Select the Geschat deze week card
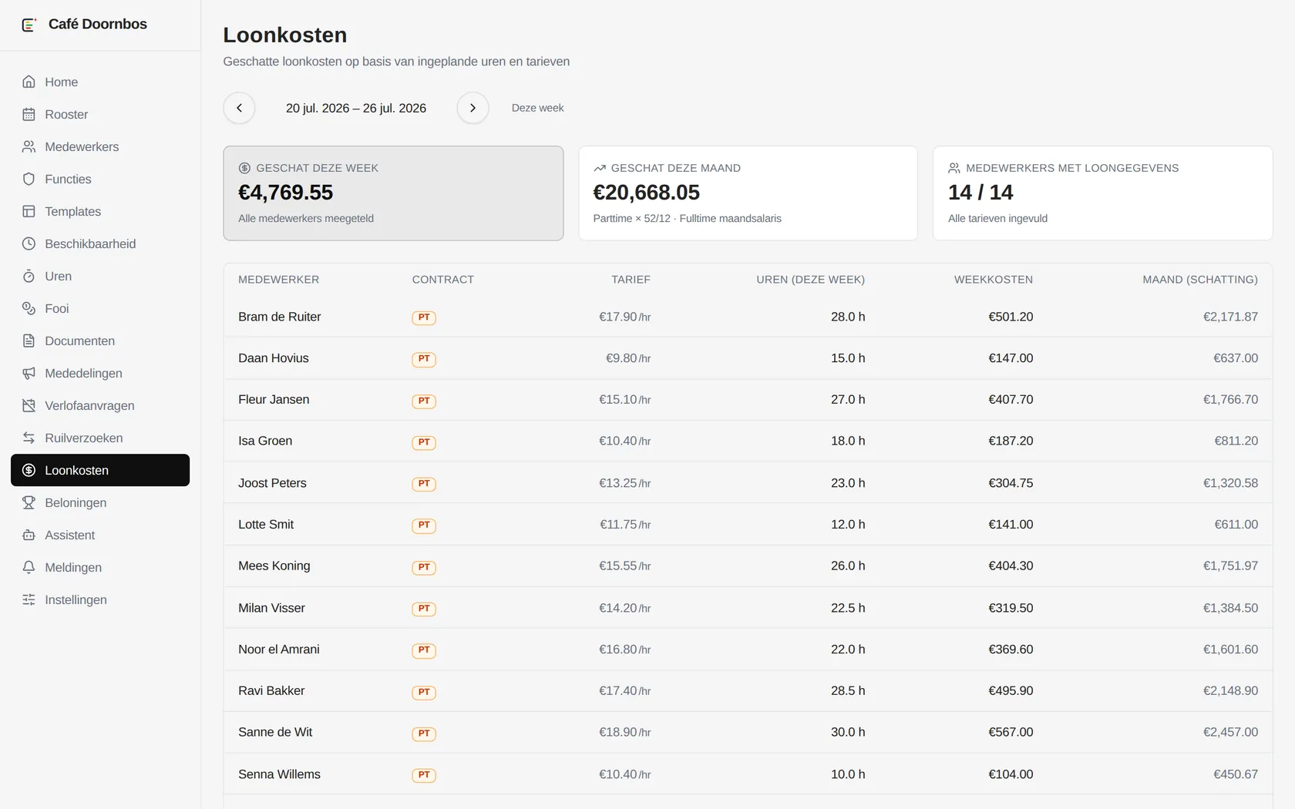This screenshot has height=809, width=1295. pos(393,193)
